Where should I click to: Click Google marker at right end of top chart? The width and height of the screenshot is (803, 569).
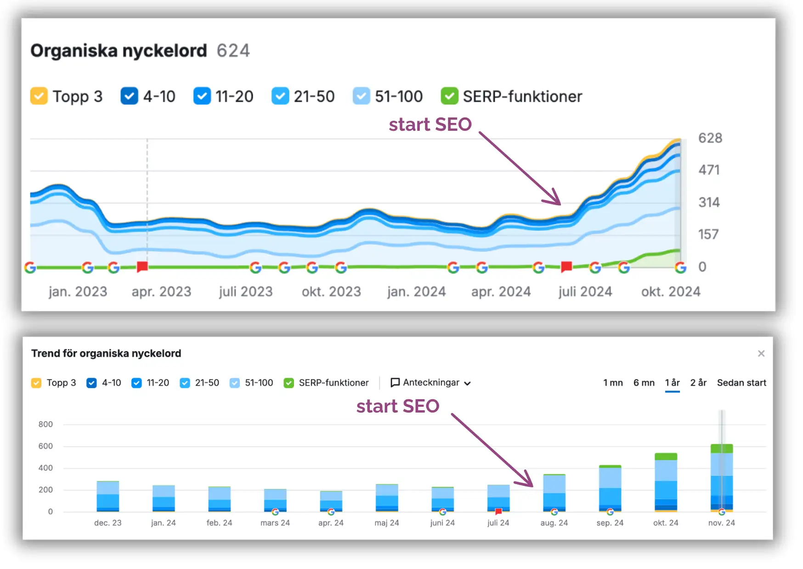point(680,268)
